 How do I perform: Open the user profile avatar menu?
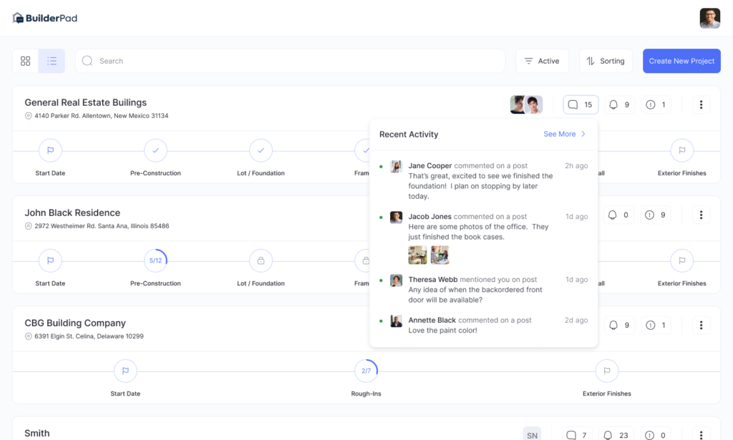[x=709, y=18]
